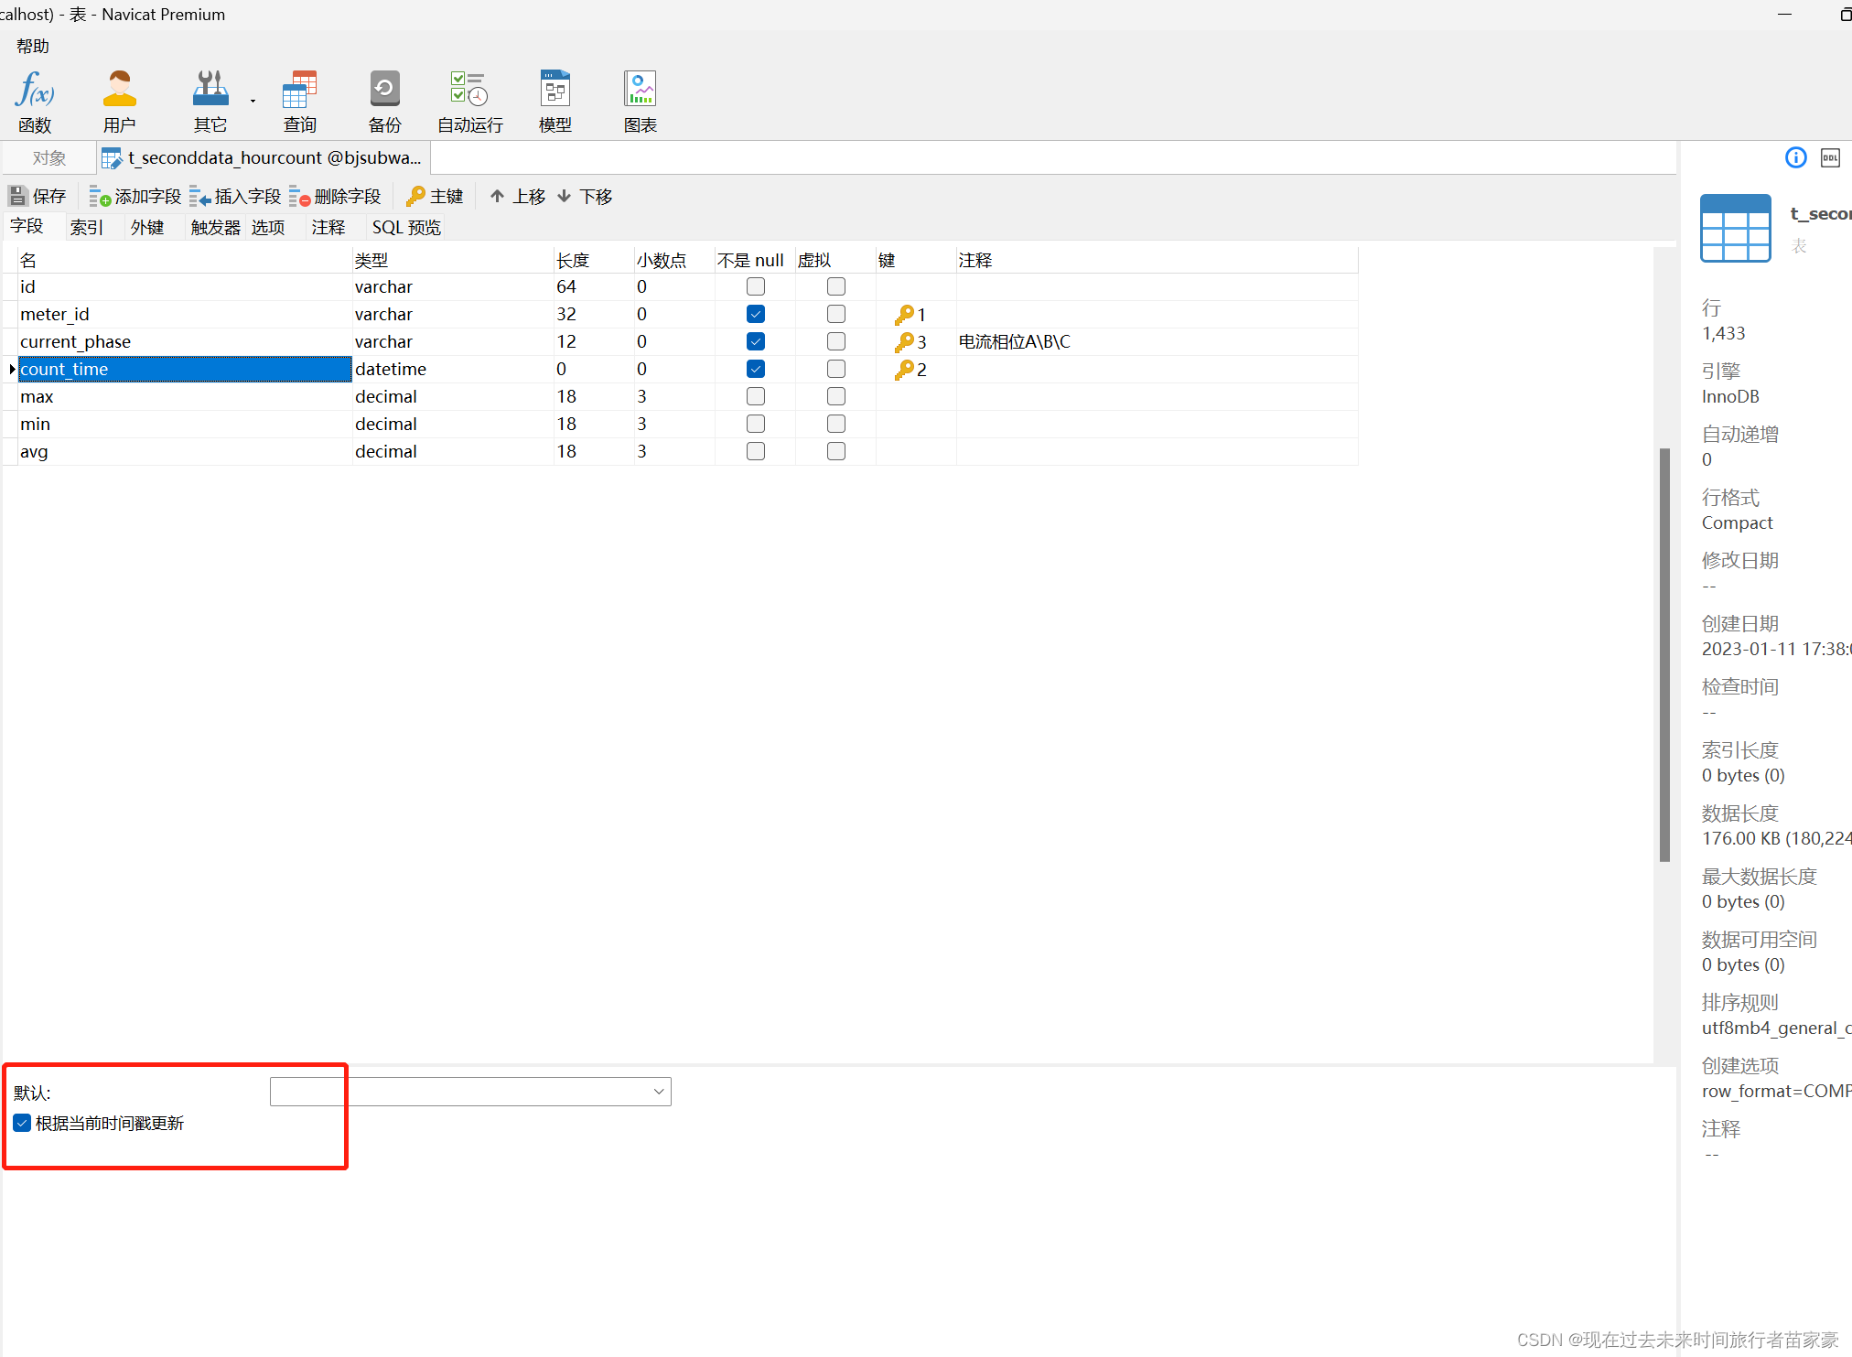Viewport: 1852px width, 1357px height.
Task: Enable the virtual checkbox for max field
Action: (x=835, y=396)
